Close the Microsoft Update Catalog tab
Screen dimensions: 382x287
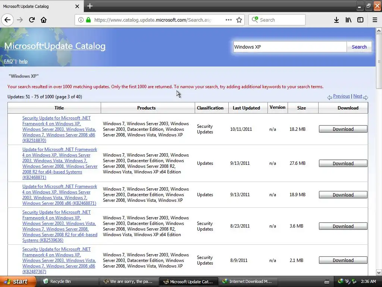[x=77, y=6]
